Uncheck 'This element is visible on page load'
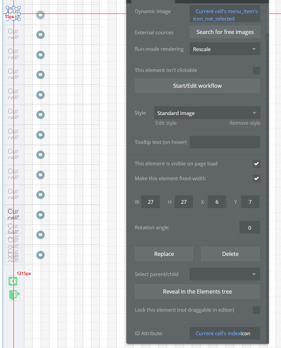 coord(256,164)
